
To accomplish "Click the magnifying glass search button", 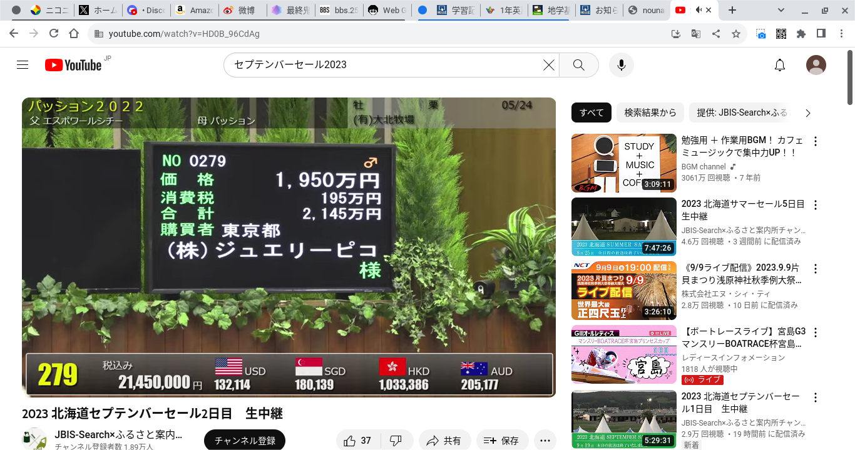I will pos(578,65).
